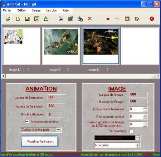Click the new blank document icon
Screen dimensions: 161x157
coord(18,19)
